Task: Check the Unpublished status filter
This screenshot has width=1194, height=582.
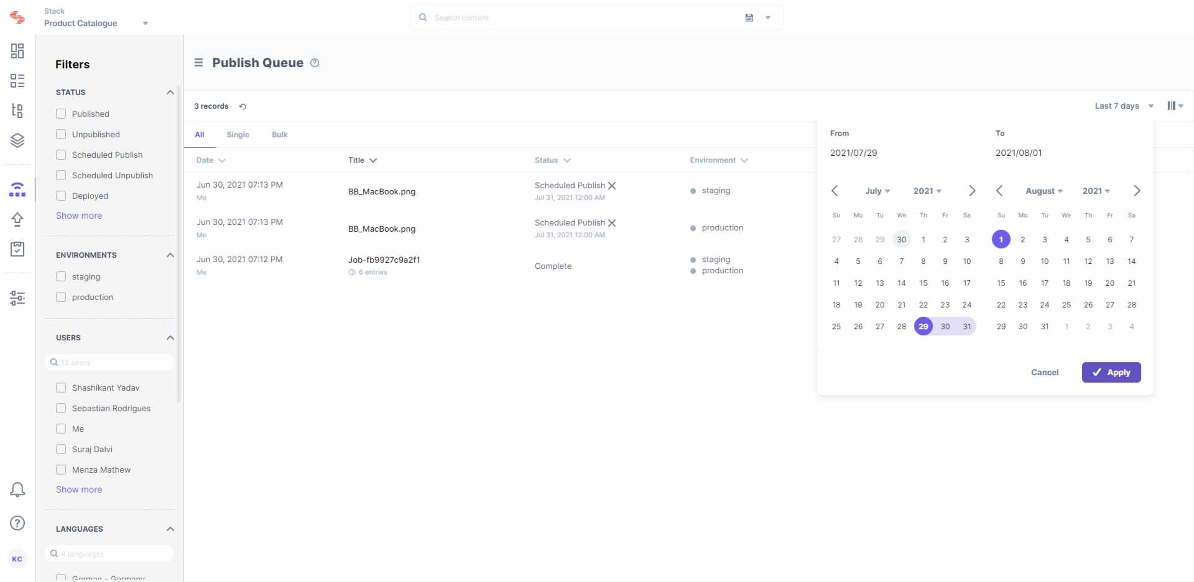Action: click(61, 134)
